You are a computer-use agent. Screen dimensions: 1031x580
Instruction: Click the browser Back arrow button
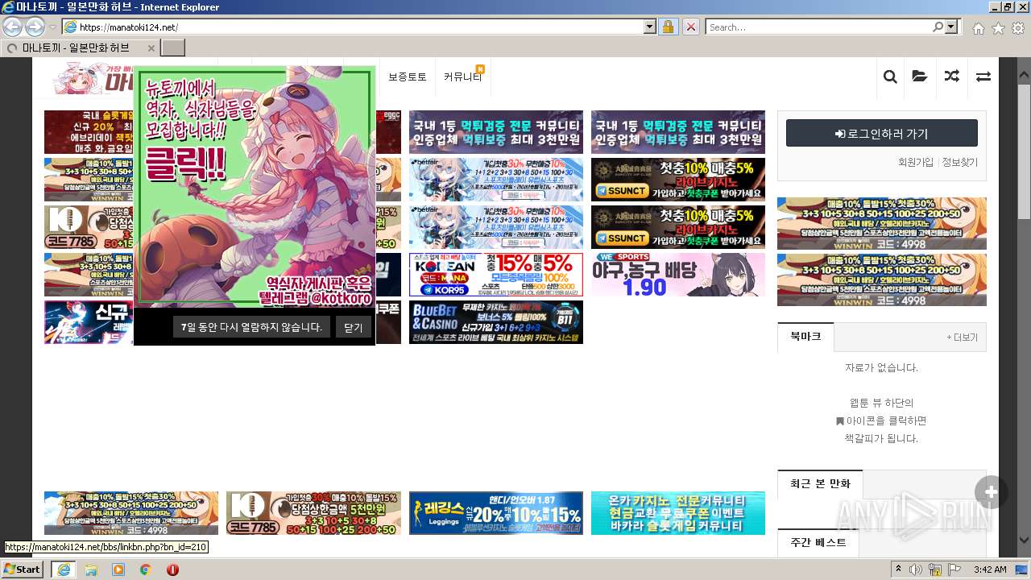12,27
